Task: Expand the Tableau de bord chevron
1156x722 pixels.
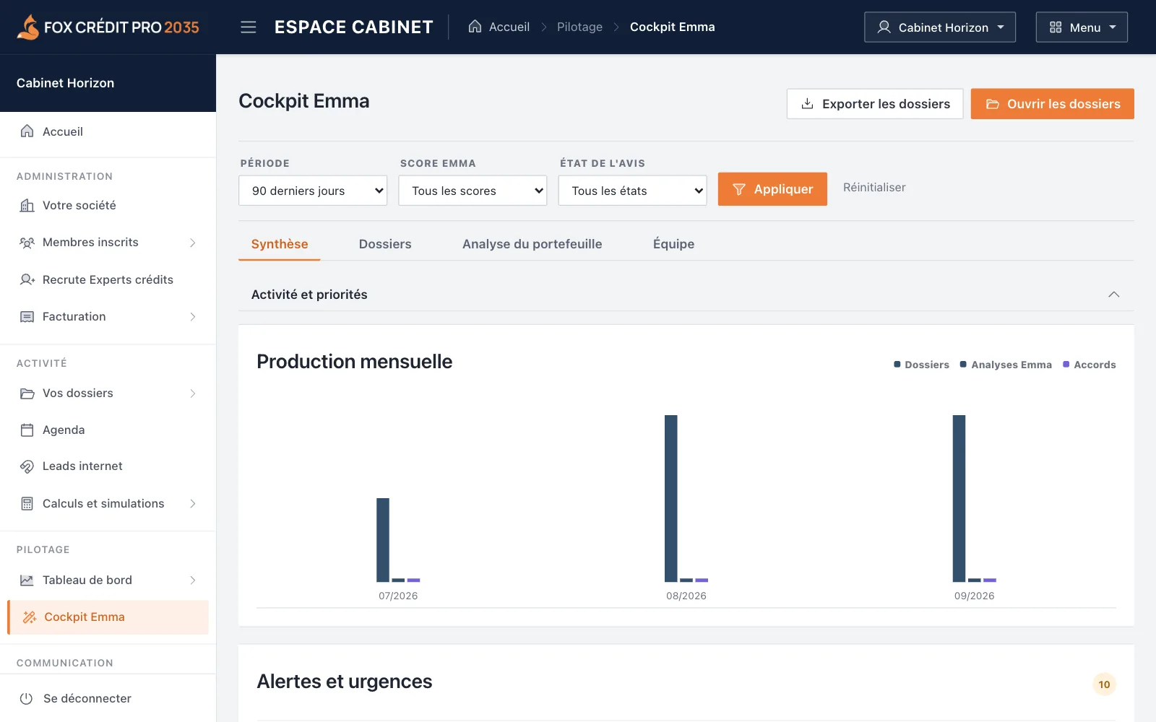Action: tap(193, 580)
